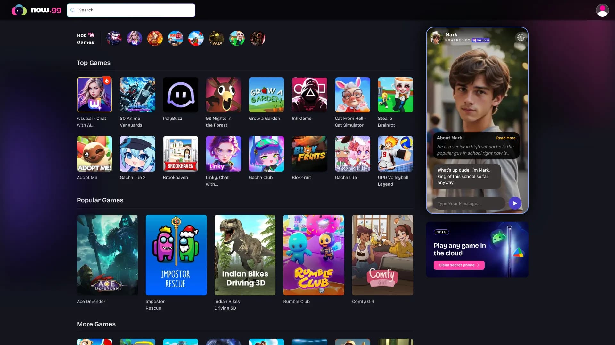Click the now.gg logo
The width and height of the screenshot is (615, 345).
[36, 10]
